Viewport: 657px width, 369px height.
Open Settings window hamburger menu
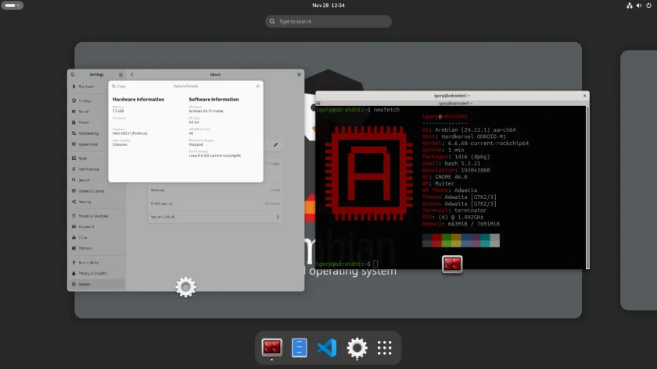[120, 74]
